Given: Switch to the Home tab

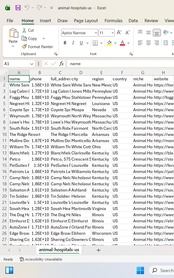Looking at the screenshot, I should coord(28,21).
